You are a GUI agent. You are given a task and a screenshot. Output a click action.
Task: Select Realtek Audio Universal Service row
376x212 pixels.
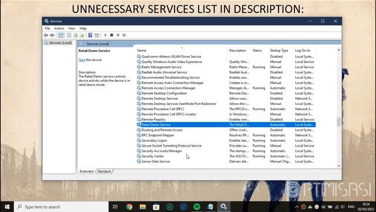(x=226, y=72)
